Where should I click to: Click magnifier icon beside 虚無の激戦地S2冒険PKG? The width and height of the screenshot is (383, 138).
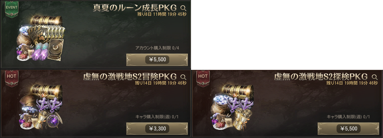(183, 77)
